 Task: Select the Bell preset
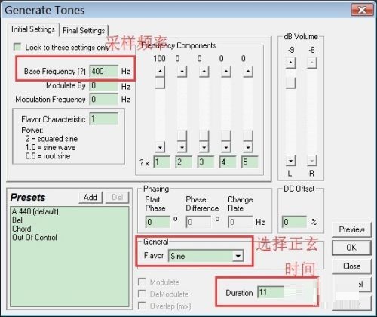tap(18, 220)
